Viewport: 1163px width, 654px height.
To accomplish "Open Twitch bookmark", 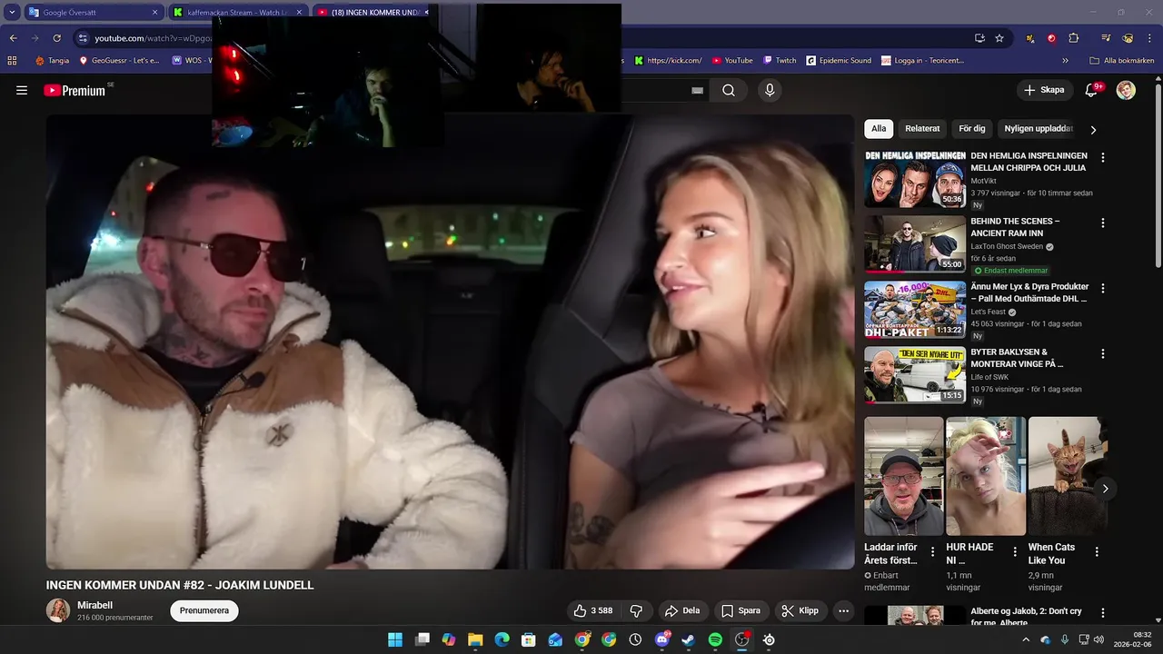I will point(780,61).
